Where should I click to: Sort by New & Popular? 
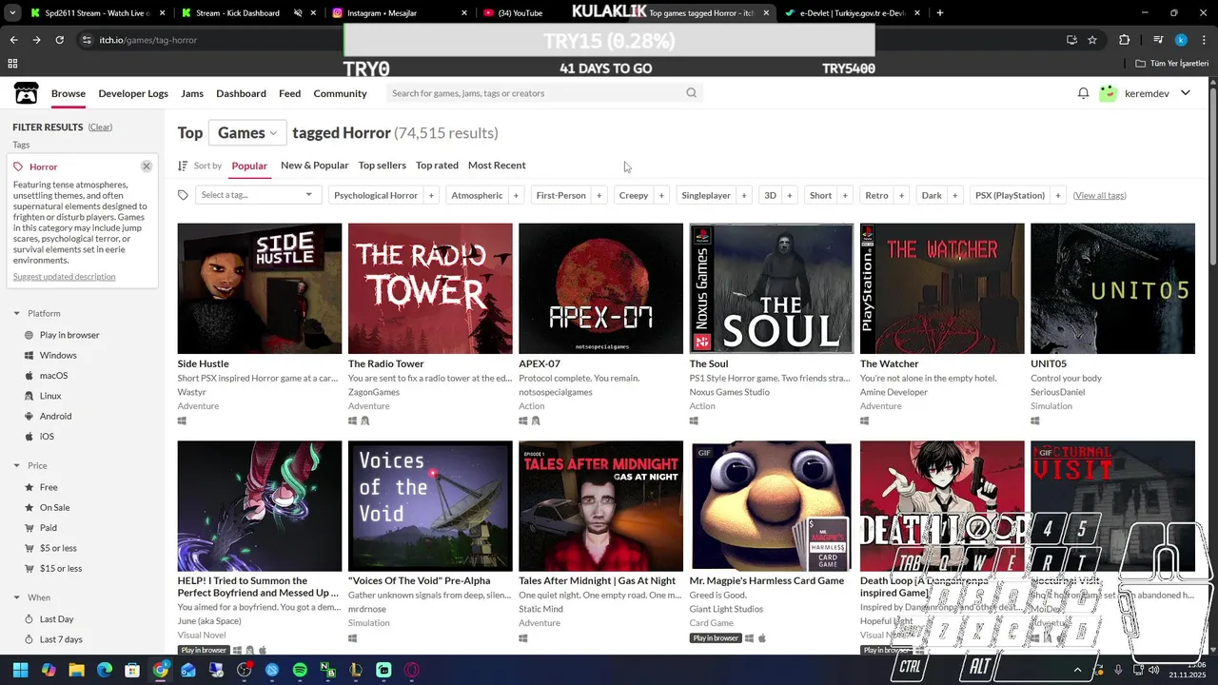[x=314, y=166]
